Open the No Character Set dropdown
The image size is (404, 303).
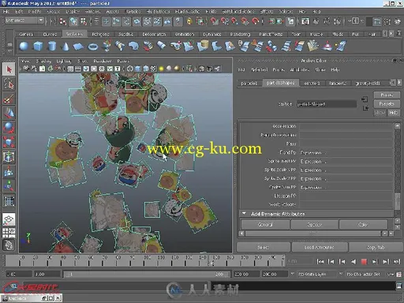click(x=365, y=275)
